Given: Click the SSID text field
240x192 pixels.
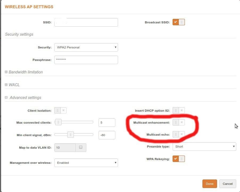Looking at the screenshot, I should click(86, 22).
